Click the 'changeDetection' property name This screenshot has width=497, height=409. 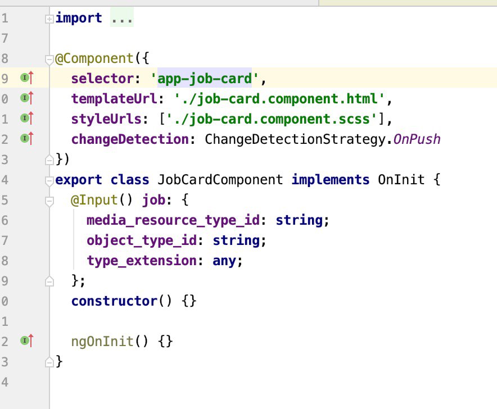pos(130,139)
